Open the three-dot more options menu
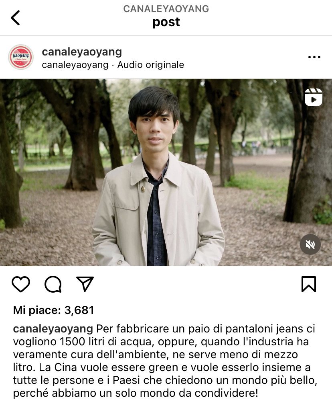The width and height of the screenshot is (332, 402). (x=314, y=57)
